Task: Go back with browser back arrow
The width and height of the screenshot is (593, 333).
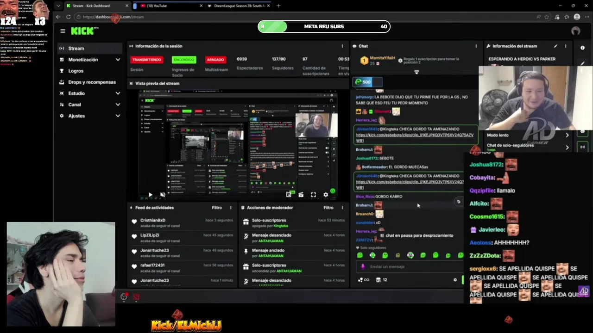Action: click(58, 17)
